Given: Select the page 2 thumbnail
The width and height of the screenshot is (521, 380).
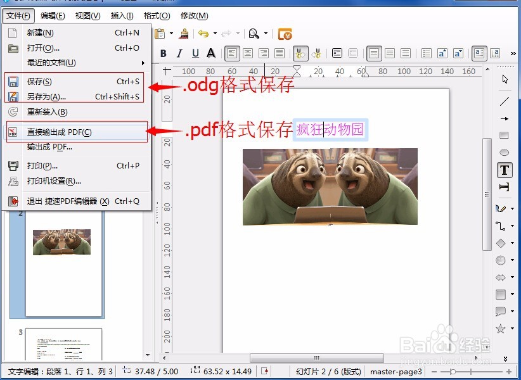Looking at the screenshot, I should tap(63, 264).
